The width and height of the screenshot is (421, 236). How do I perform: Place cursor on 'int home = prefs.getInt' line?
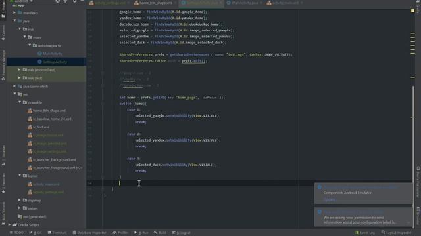coord(172,98)
